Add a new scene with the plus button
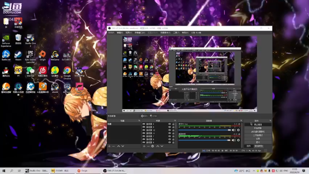Screen dimensions: 309x174 pyautogui.click(x=109, y=146)
